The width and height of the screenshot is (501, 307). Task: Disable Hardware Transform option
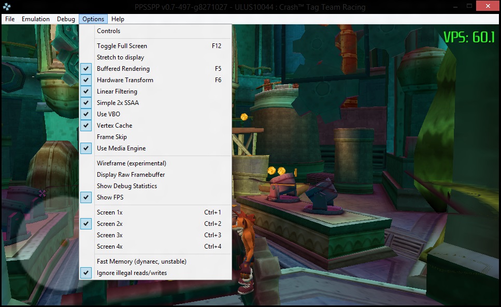point(125,80)
